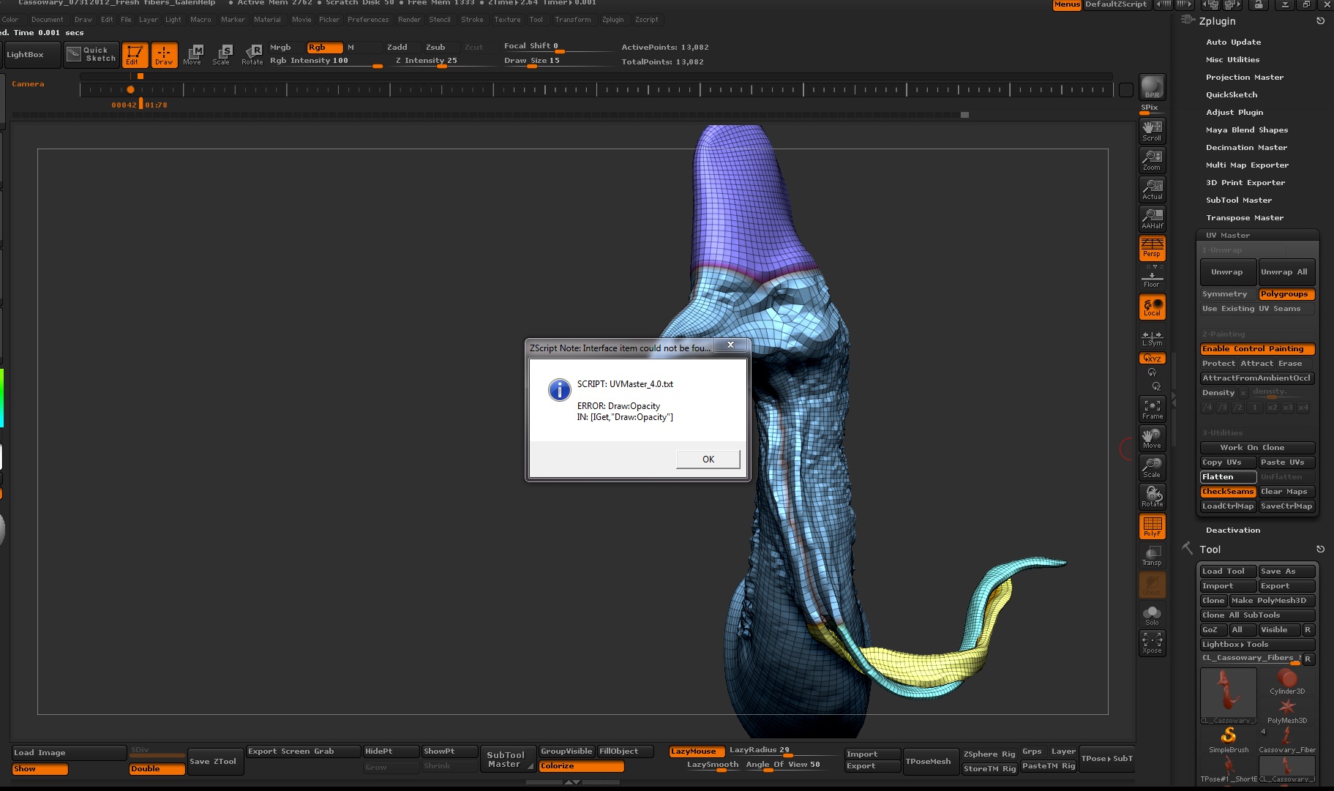Click Save ZTool button
Image resolution: width=1334 pixels, height=791 pixels.
215,762
